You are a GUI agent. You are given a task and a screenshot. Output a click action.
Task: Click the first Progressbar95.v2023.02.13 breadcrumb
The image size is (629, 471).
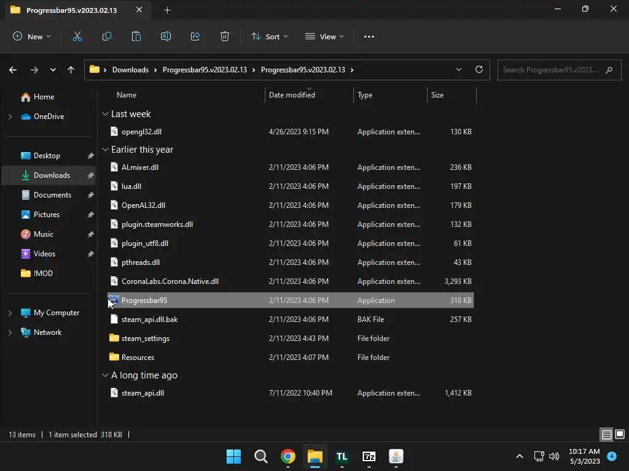(x=205, y=70)
